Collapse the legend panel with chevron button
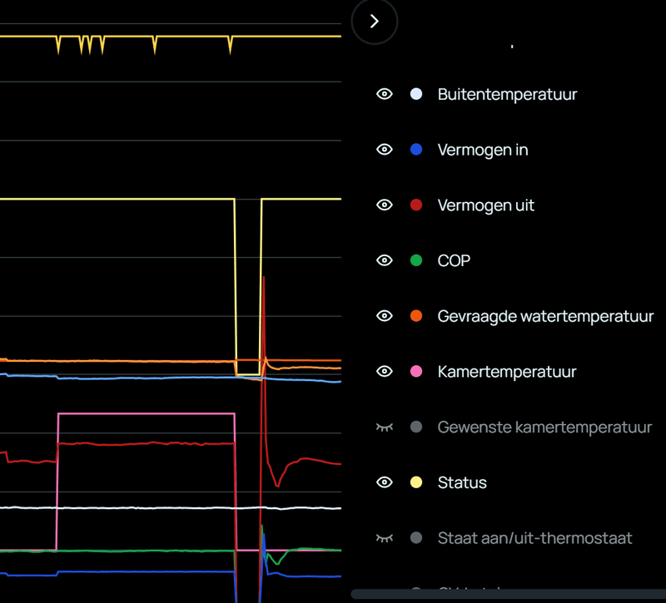666x603 pixels. (374, 22)
